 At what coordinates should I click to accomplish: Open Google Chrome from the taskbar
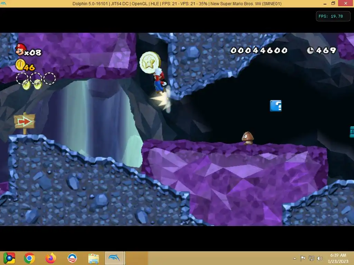pos(29,258)
